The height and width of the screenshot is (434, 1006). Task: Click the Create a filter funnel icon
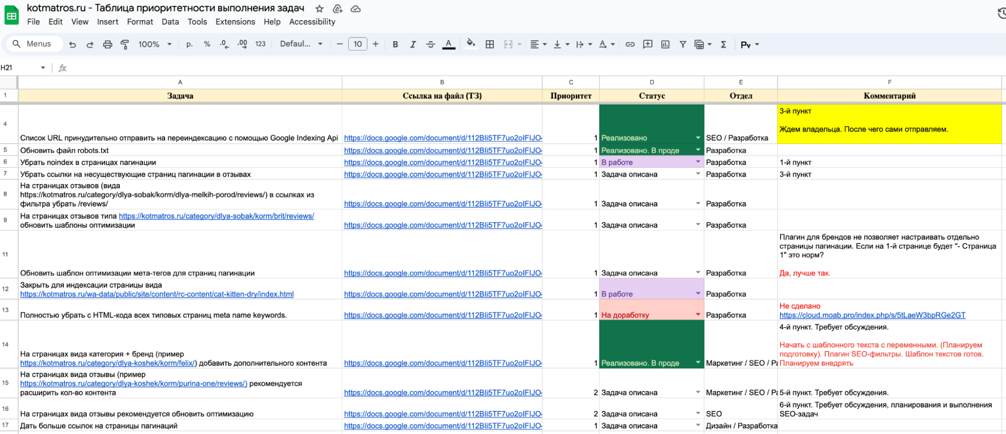point(682,44)
